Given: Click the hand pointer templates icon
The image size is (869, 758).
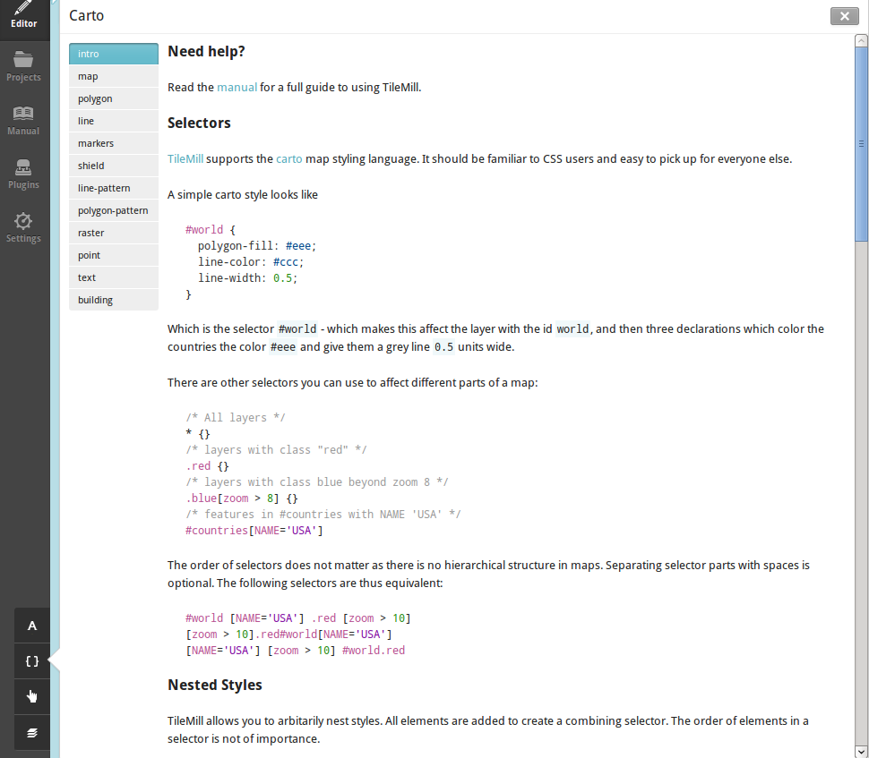Looking at the screenshot, I should [x=32, y=697].
